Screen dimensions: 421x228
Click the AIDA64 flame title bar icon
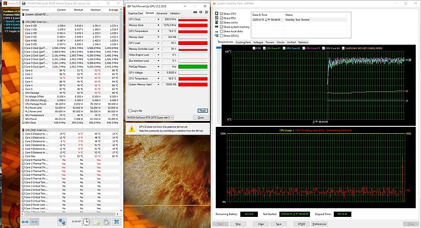(214, 4)
